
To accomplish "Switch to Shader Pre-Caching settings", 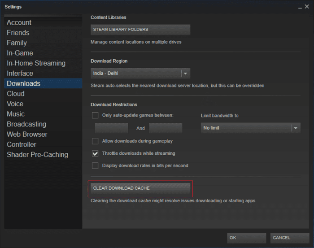I will (x=37, y=155).
